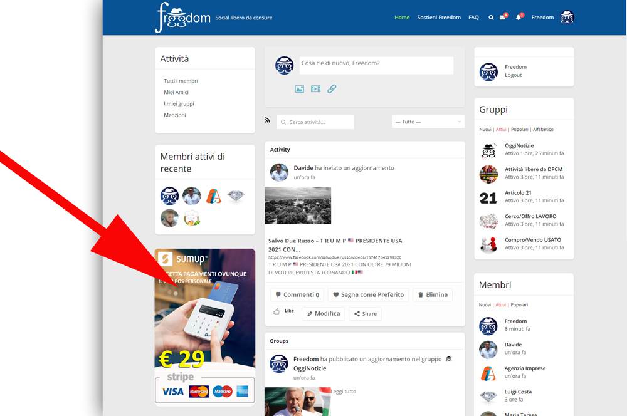Viewport: 627px width, 416px height.
Task: Open the Luigi Costa member name
Action: point(518,392)
